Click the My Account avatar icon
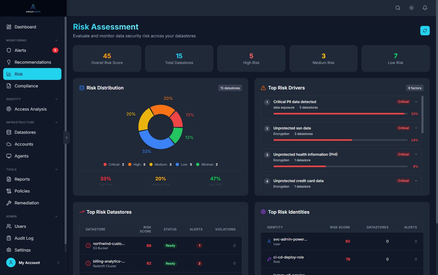438x275 pixels. click(x=11, y=263)
